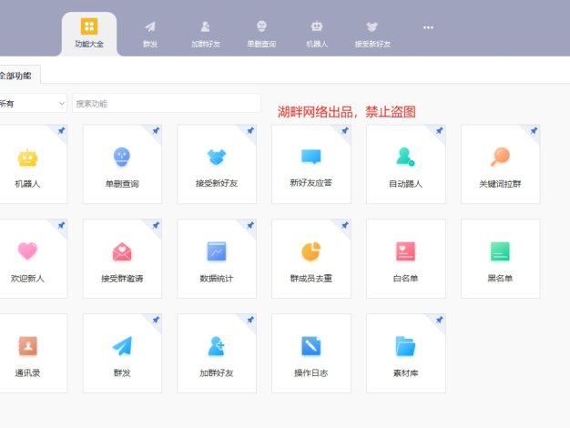Open the 接受新好友 handshake card
570x428 pixels.
(217, 164)
